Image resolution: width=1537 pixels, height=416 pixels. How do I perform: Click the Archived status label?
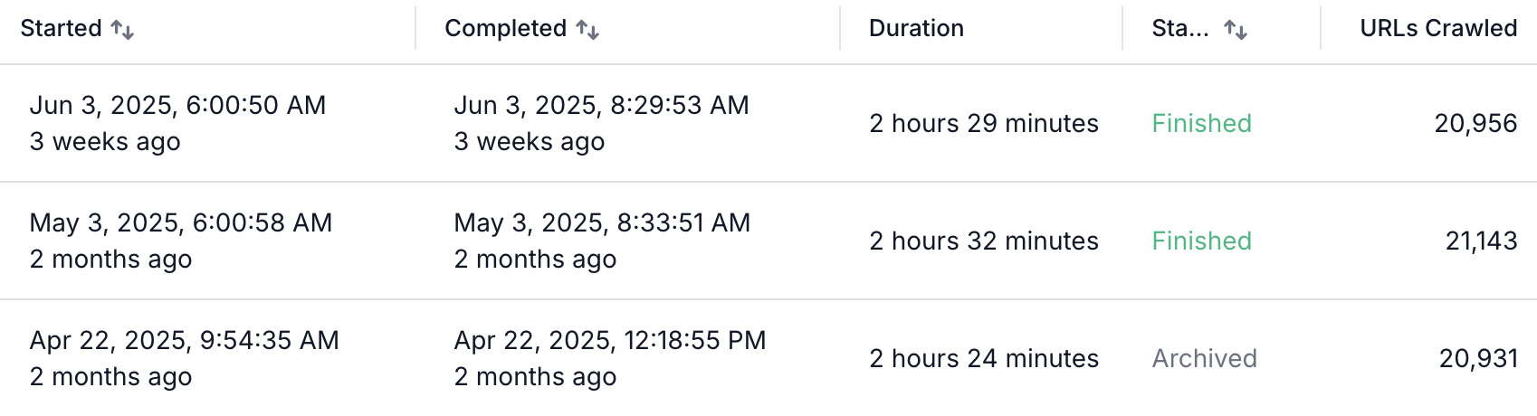click(x=1204, y=358)
